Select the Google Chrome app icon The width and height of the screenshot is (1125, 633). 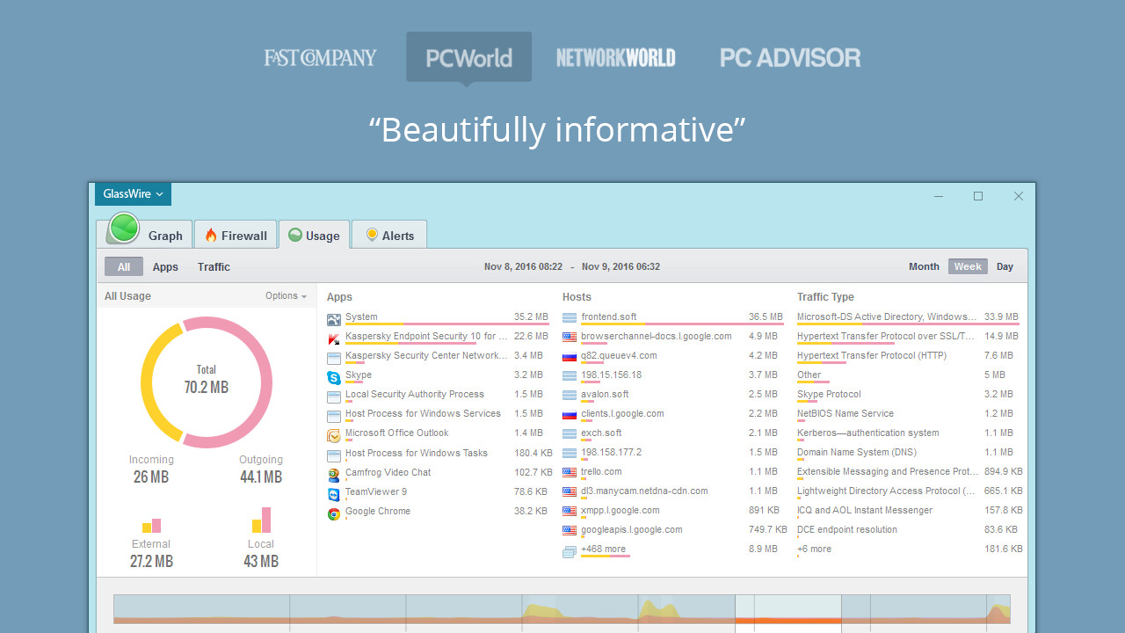(x=334, y=511)
